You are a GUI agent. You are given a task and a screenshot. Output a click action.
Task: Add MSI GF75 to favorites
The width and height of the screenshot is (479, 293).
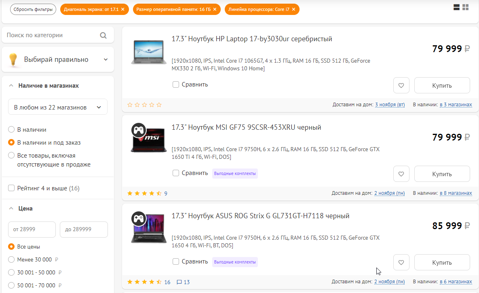[x=401, y=174]
